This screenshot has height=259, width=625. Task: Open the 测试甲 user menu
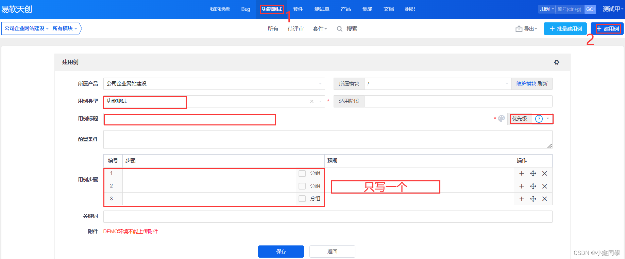(x=613, y=9)
